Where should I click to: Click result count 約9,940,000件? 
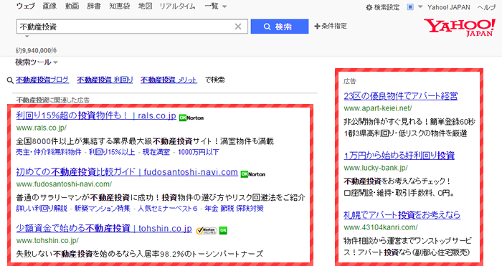(x=37, y=51)
